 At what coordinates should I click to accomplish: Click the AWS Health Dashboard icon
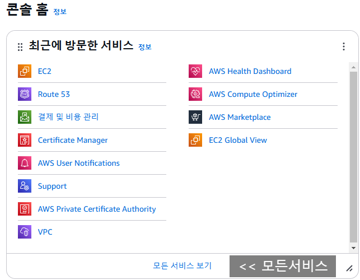195,71
